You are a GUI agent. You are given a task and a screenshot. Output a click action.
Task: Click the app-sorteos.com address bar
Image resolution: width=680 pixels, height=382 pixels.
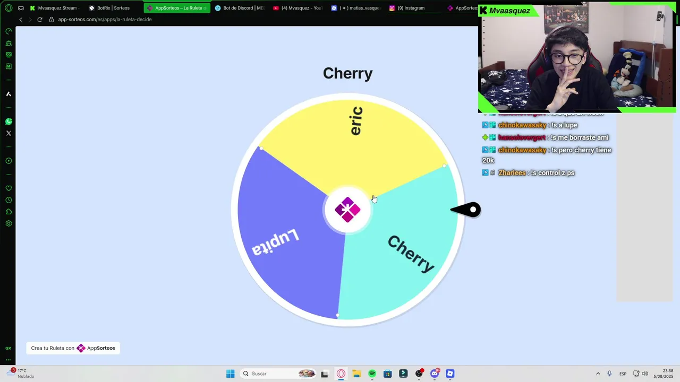point(105,20)
